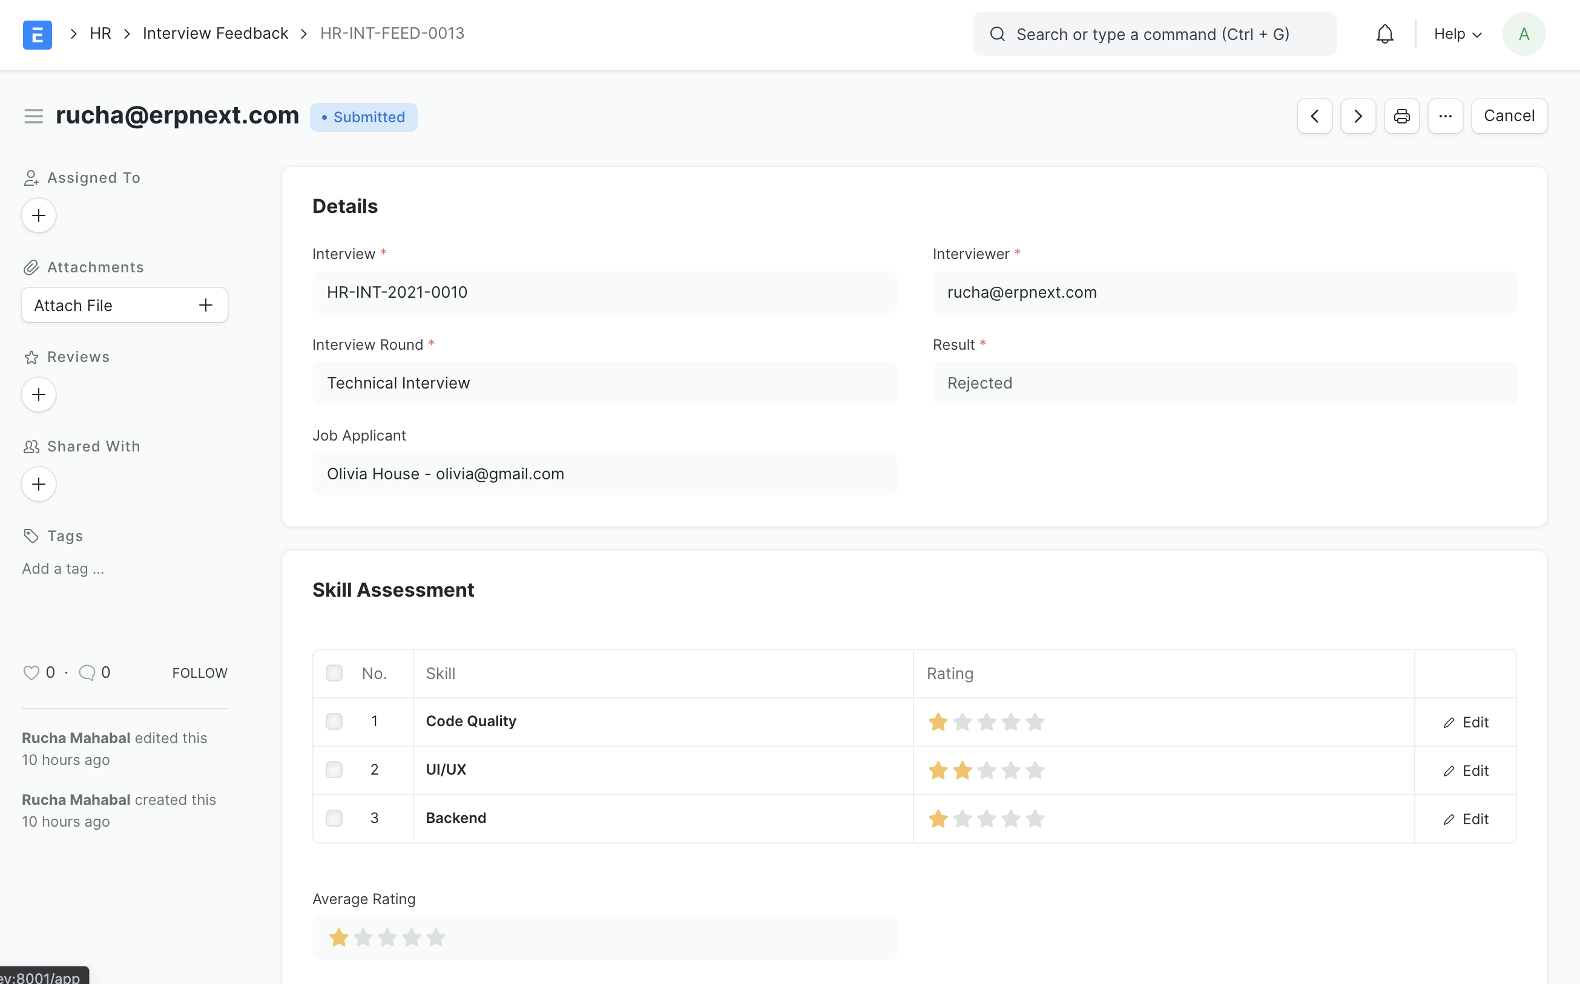Click the like heart icon
This screenshot has height=984, width=1580.
coord(31,672)
